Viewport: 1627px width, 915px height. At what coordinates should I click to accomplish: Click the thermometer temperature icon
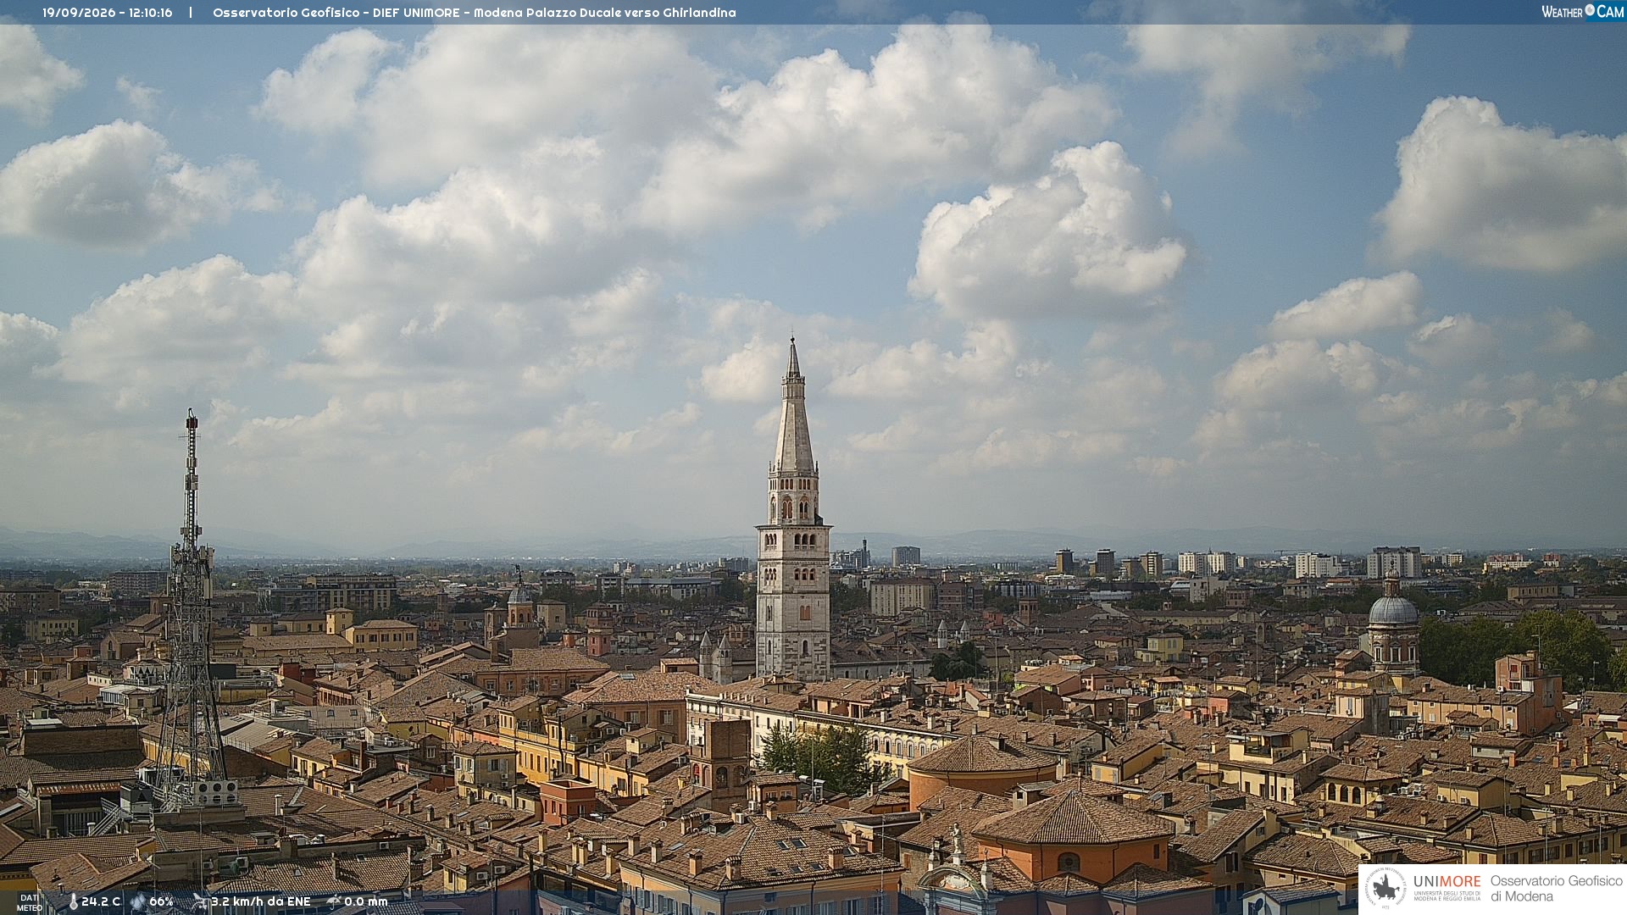(73, 902)
